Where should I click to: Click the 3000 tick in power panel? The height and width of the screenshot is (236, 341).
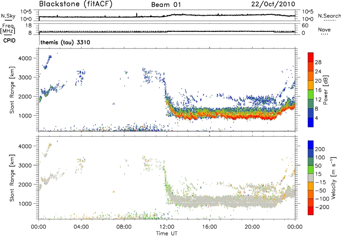click(x=25, y=78)
